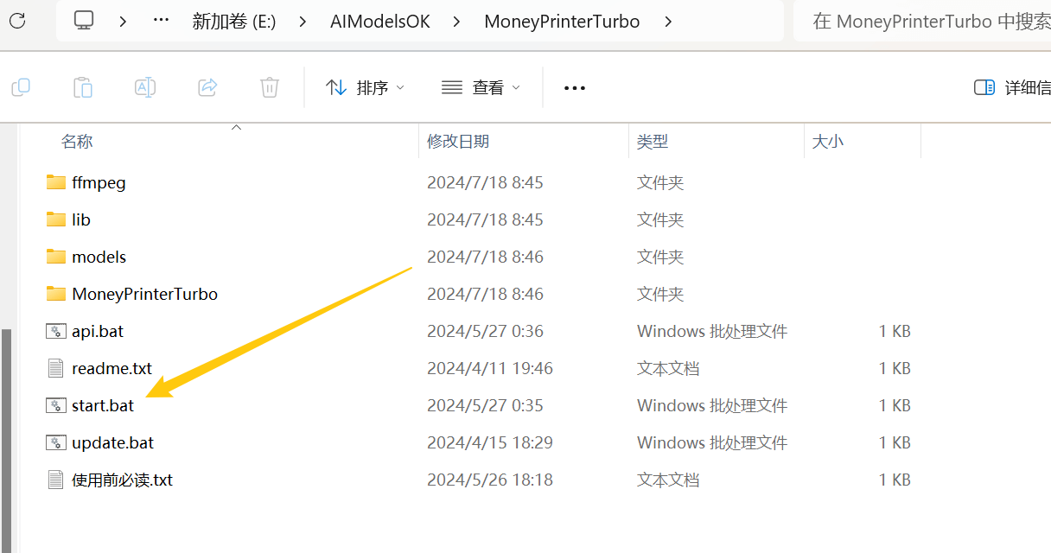The width and height of the screenshot is (1051, 553).
Task: Click date 2024/7/18 8:46 of models folder
Action: [485, 257]
